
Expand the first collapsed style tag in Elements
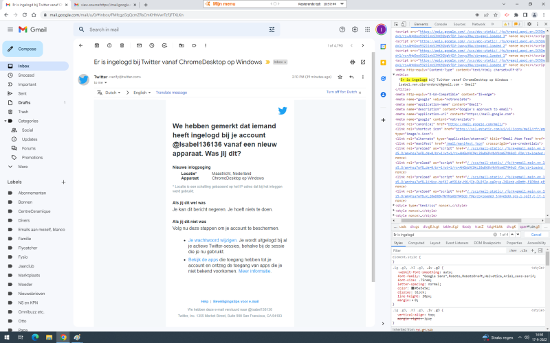pos(394,206)
